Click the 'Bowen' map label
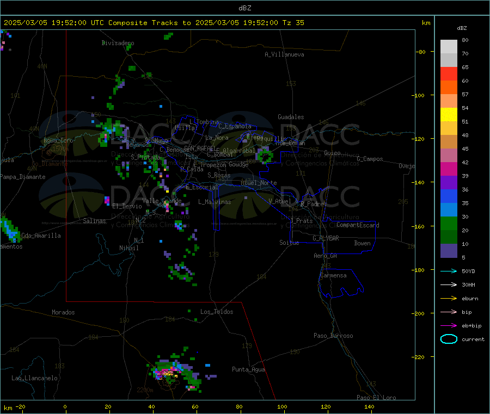The image size is (490, 414). point(363,243)
